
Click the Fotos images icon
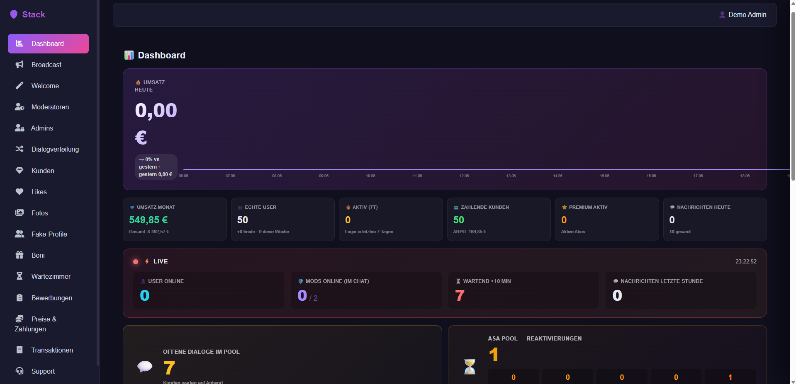pos(19,213)
